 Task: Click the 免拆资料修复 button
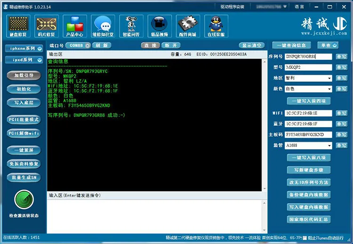point(24,164)
